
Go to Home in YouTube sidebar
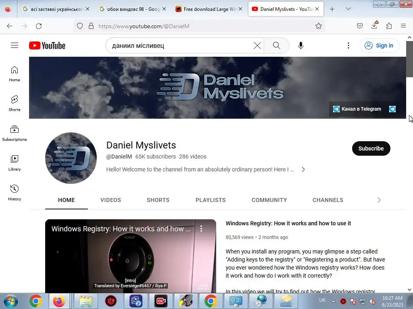pos(15,74)
